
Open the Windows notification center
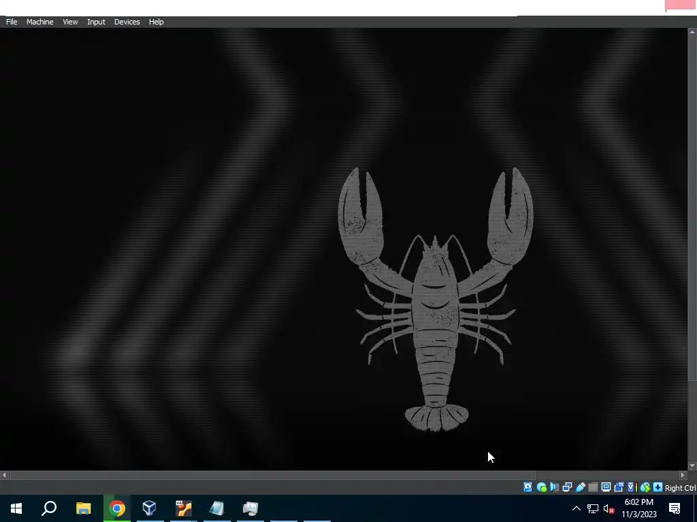pos(675,508)
